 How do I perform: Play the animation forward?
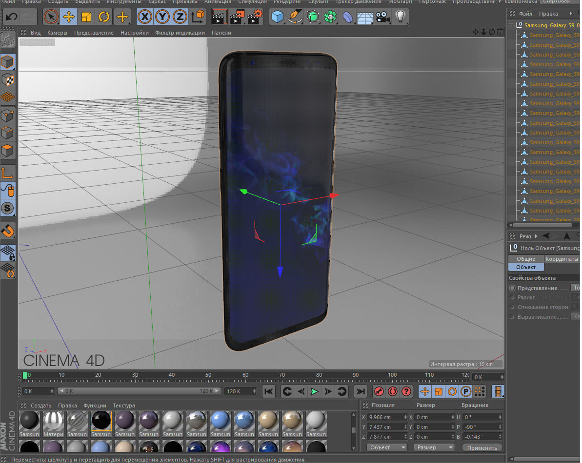click(314, 391)
